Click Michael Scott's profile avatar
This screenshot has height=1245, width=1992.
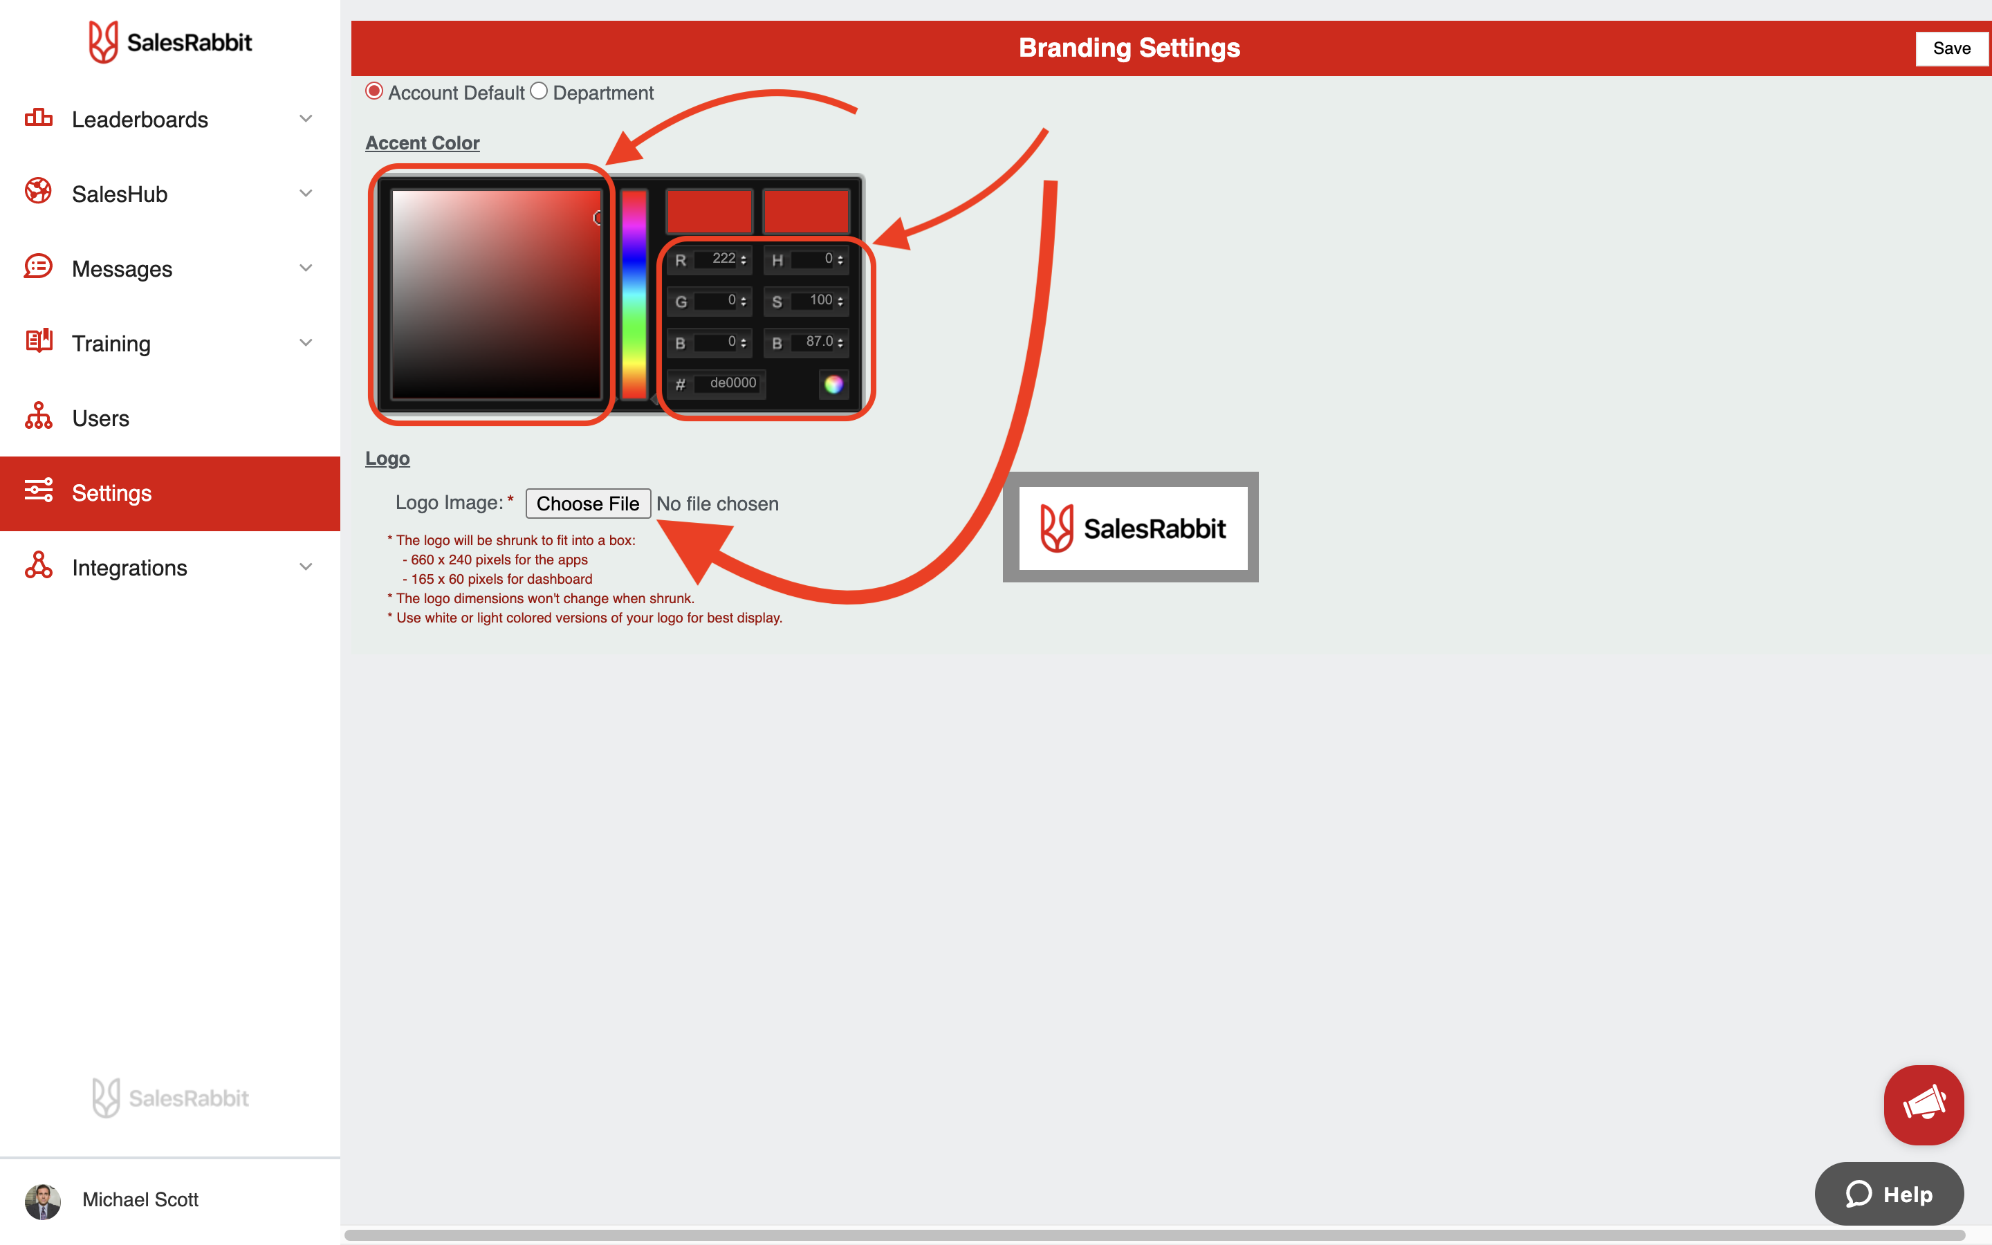[x=43, y=1201]
